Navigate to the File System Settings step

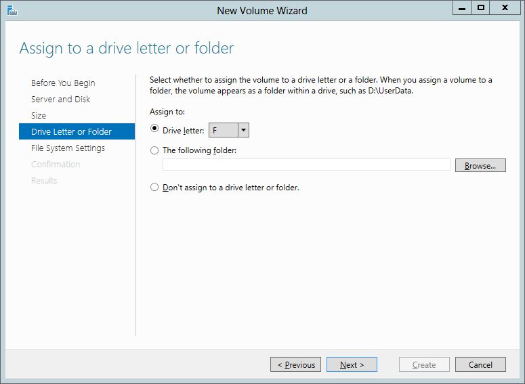[x=68, y=148]
